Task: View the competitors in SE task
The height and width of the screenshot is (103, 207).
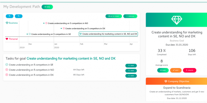Action: pyautogui.click(x=131, y=66)
